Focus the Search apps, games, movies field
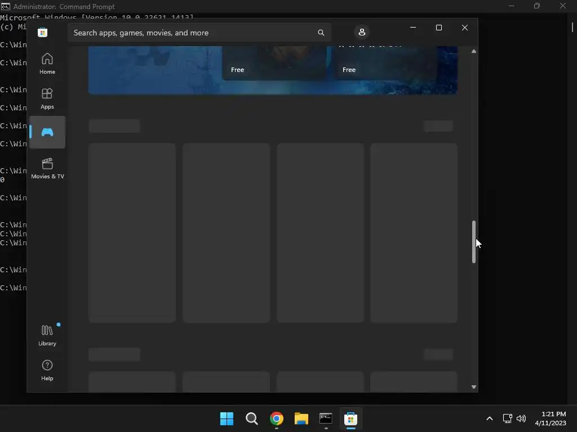The width and height of the screenshot is (577, 432). [x=199, y=33]
